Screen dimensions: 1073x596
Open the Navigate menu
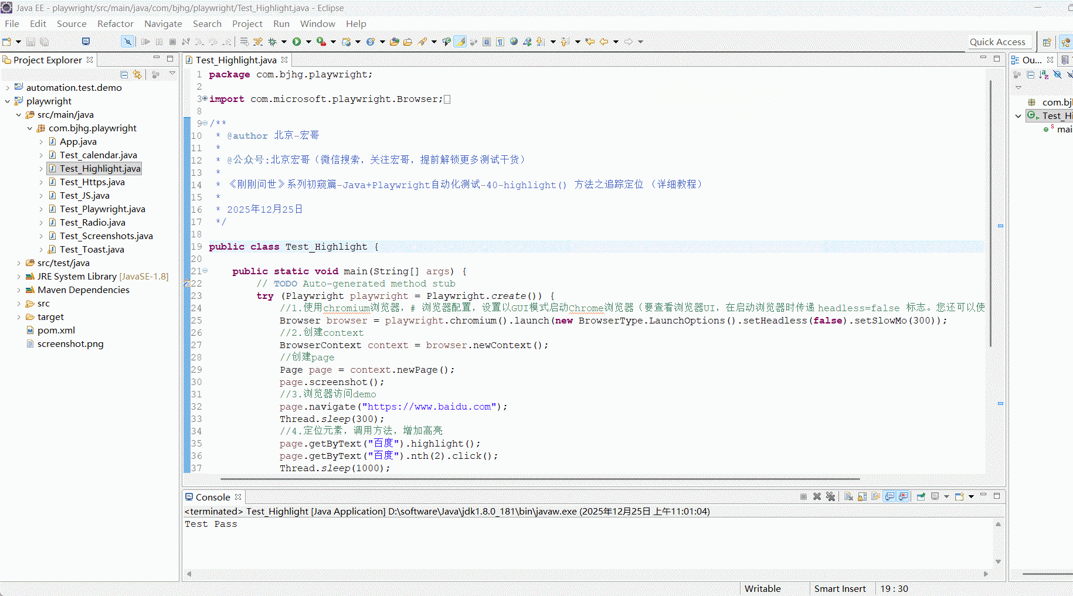point(163,23)
